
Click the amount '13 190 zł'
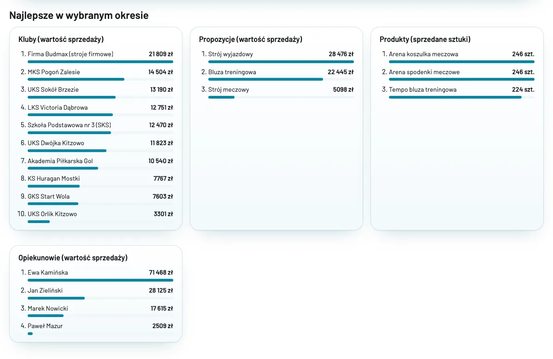click(161, 89)
